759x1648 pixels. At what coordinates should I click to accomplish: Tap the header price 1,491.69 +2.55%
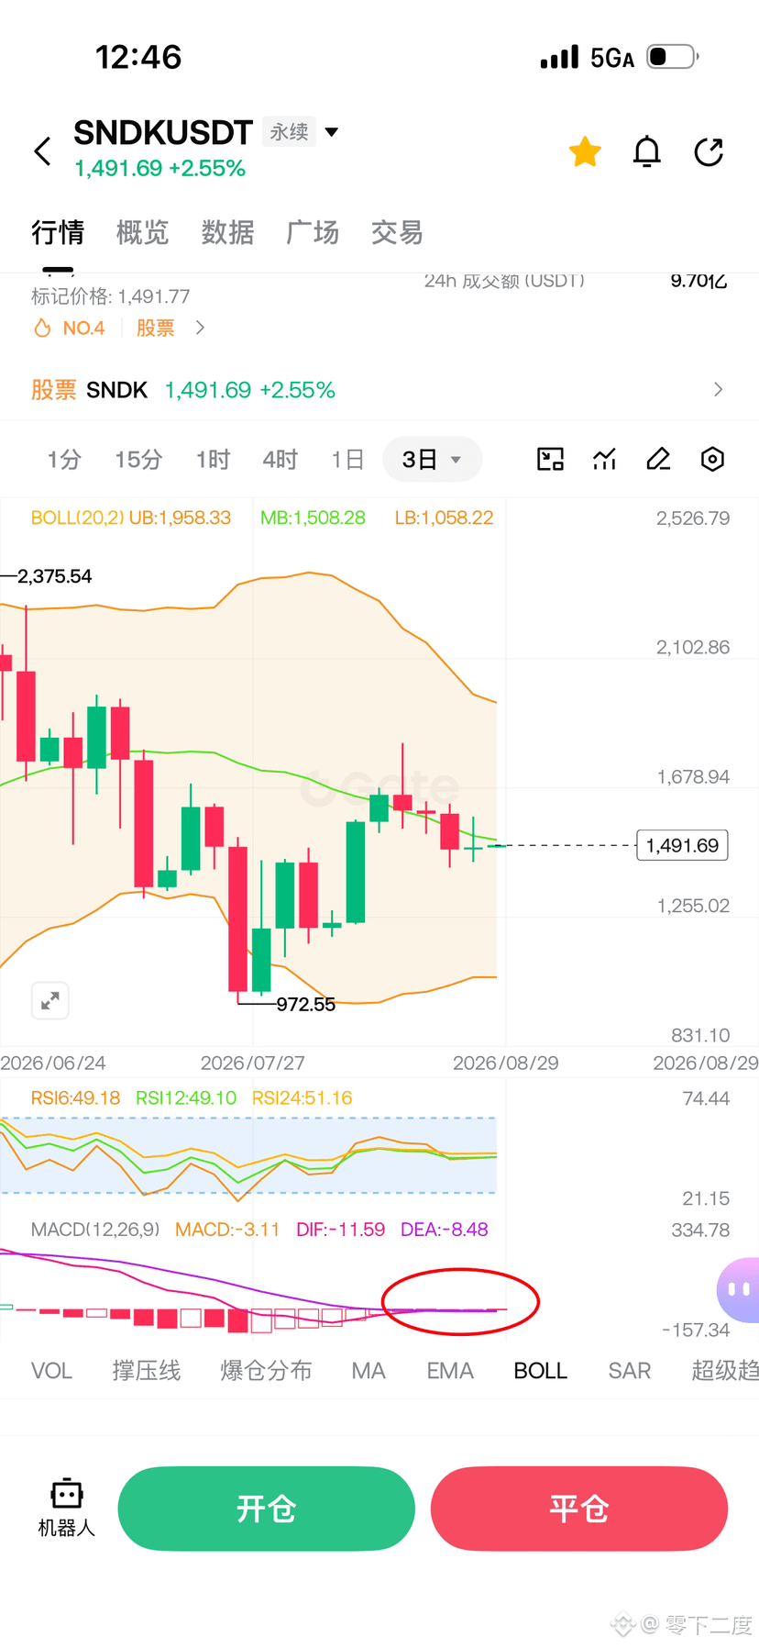coord(159,169)
